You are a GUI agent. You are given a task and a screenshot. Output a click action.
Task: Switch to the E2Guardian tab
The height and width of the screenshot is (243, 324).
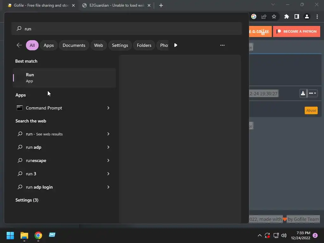point(116,5)
